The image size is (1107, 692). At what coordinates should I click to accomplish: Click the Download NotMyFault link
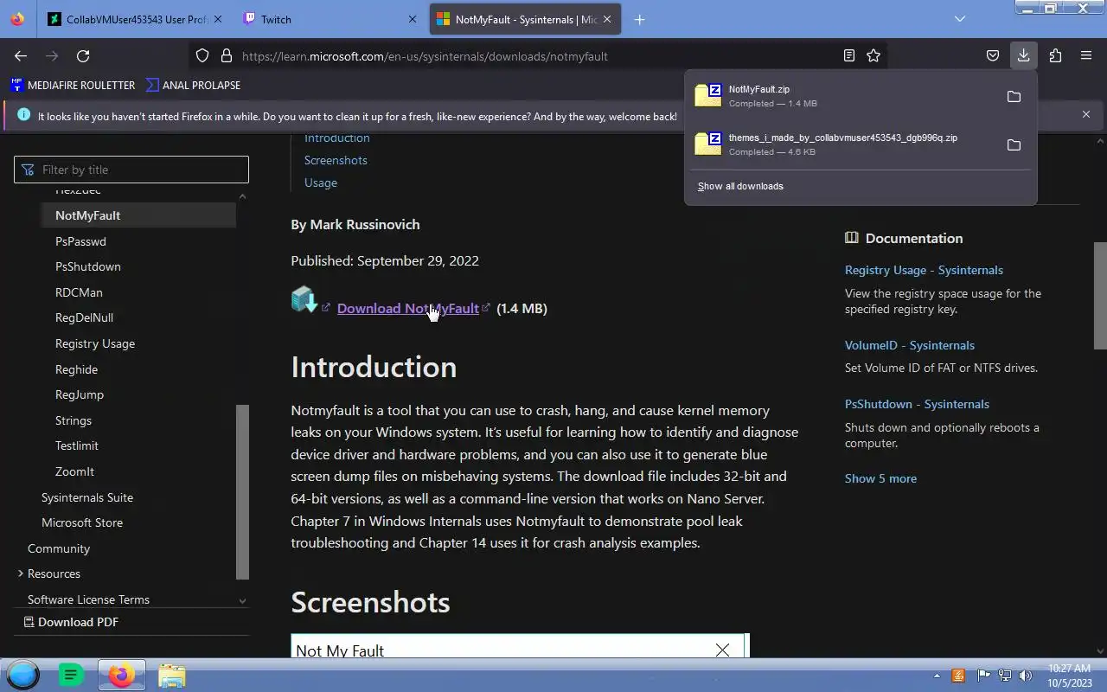click(x=408, y=308)
